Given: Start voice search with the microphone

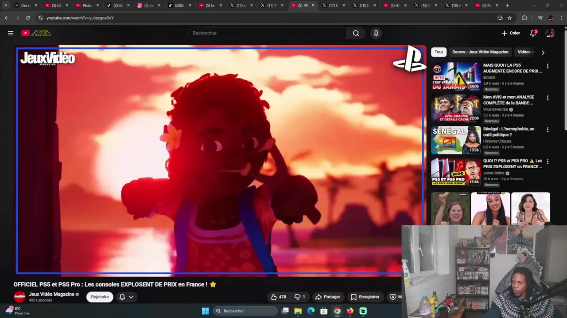Looking at the screenshot, I should coord(376,33).
